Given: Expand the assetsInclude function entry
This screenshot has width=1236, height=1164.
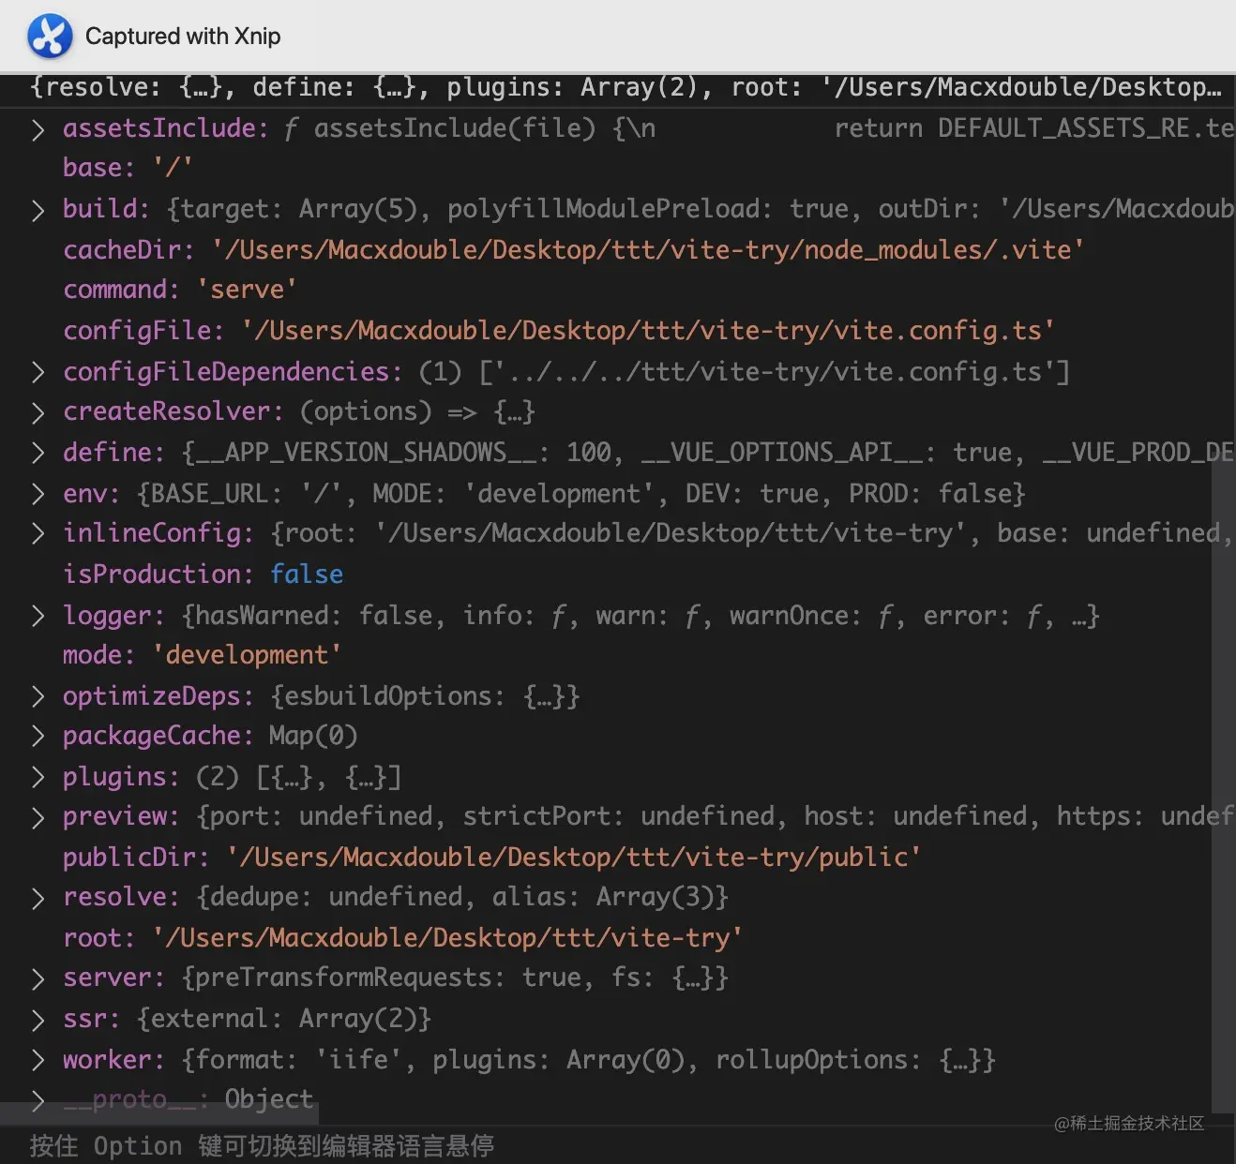Looking at the screenshot, I should point(38,129).
